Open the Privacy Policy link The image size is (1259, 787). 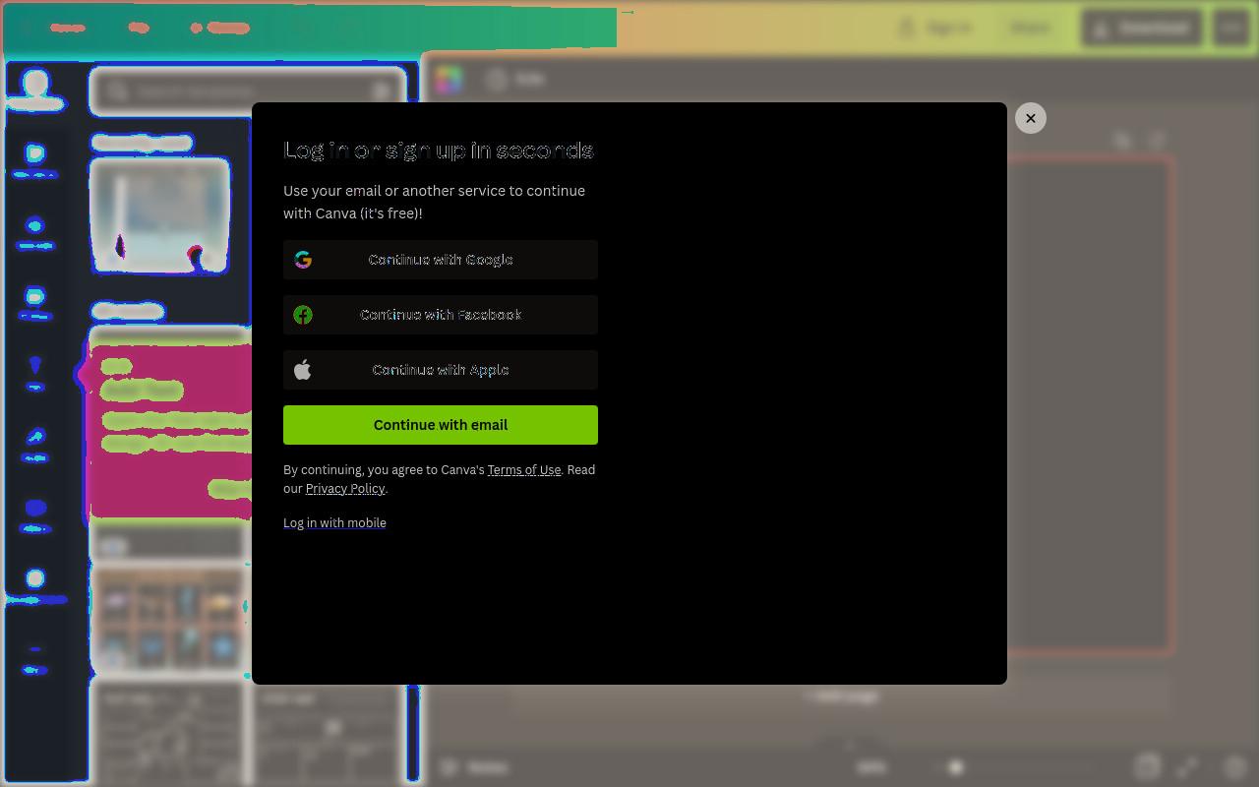345,489
